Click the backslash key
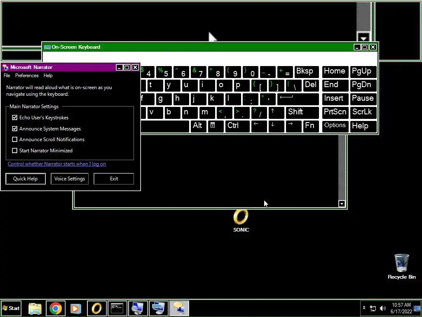The height and width of the screenshot is (317, 422). pyautogui.click(x=293, y=85)
